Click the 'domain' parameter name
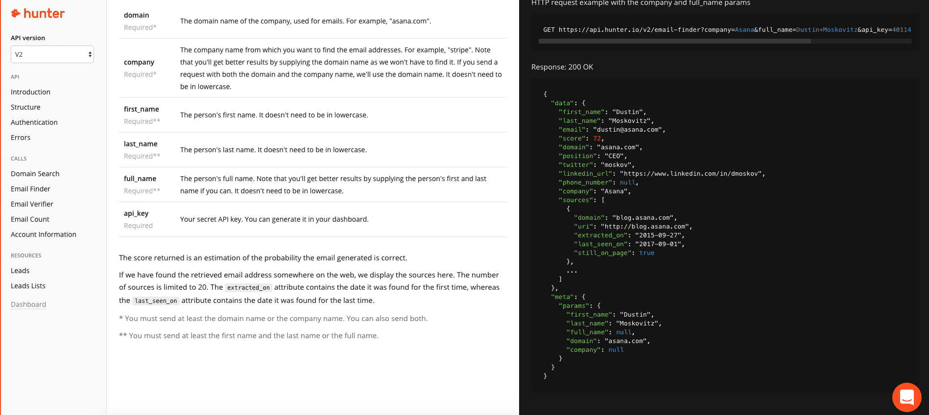 pos(137,15)
